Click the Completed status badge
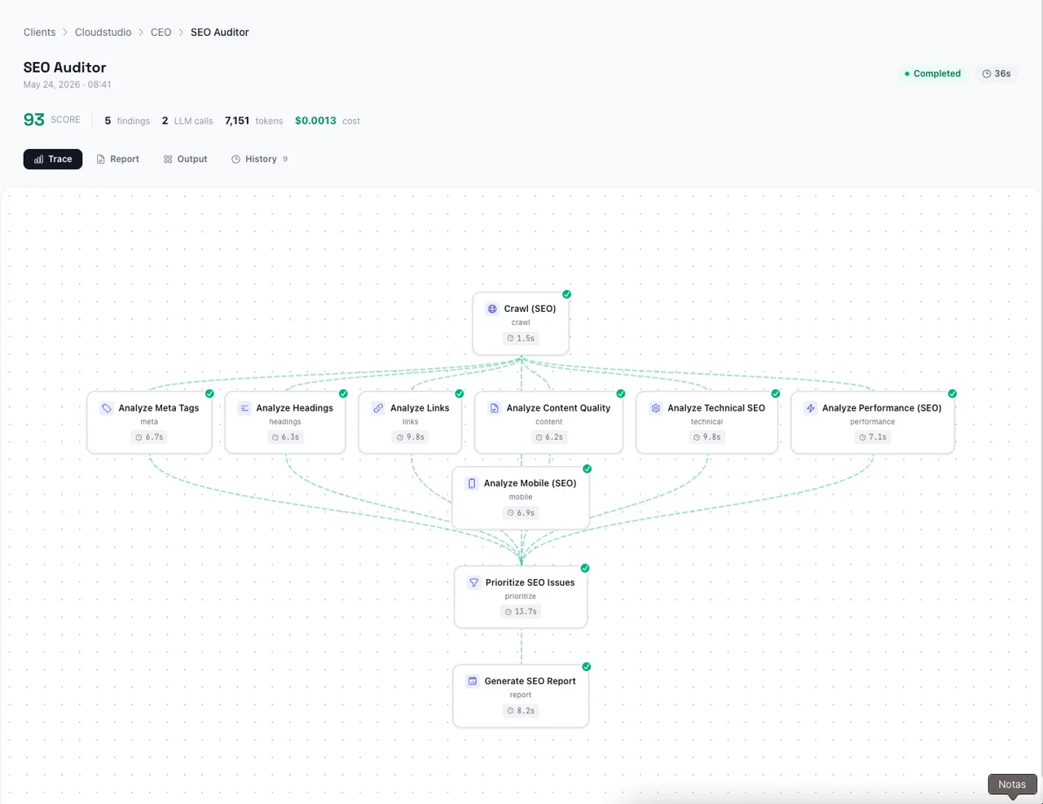1043x804 pixels. click(x=932, y=73)
